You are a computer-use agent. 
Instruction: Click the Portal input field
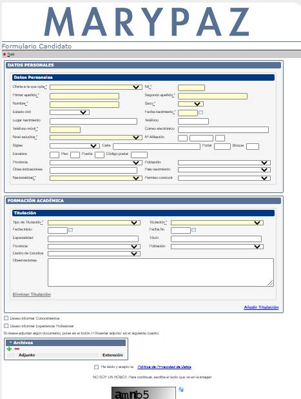[222, 147]
